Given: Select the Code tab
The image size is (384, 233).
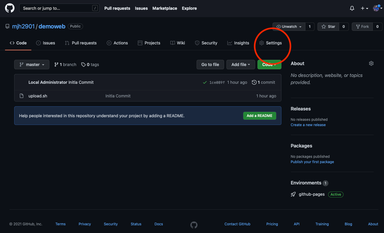Looking at the screenshot, I should click(18, 43).
